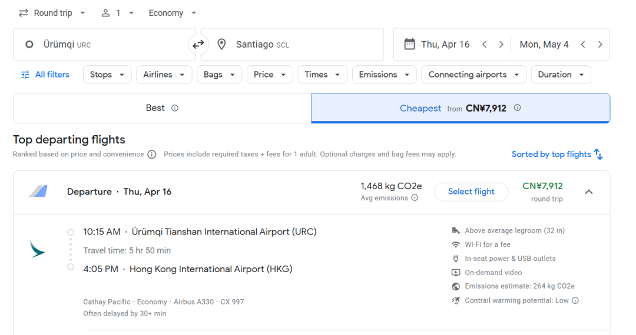The width and height of the screenshot is (636, 335).
Task: Collapse the flight details chevron
Action: [589, 192]
